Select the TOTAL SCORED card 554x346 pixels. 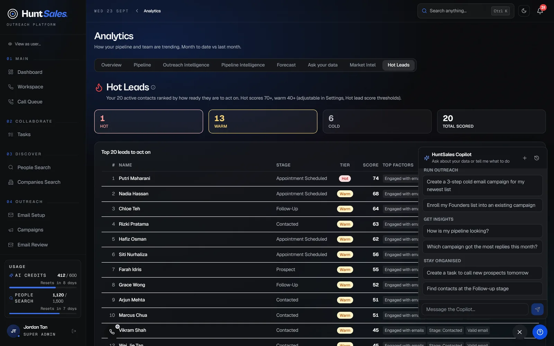coord(491,121)
